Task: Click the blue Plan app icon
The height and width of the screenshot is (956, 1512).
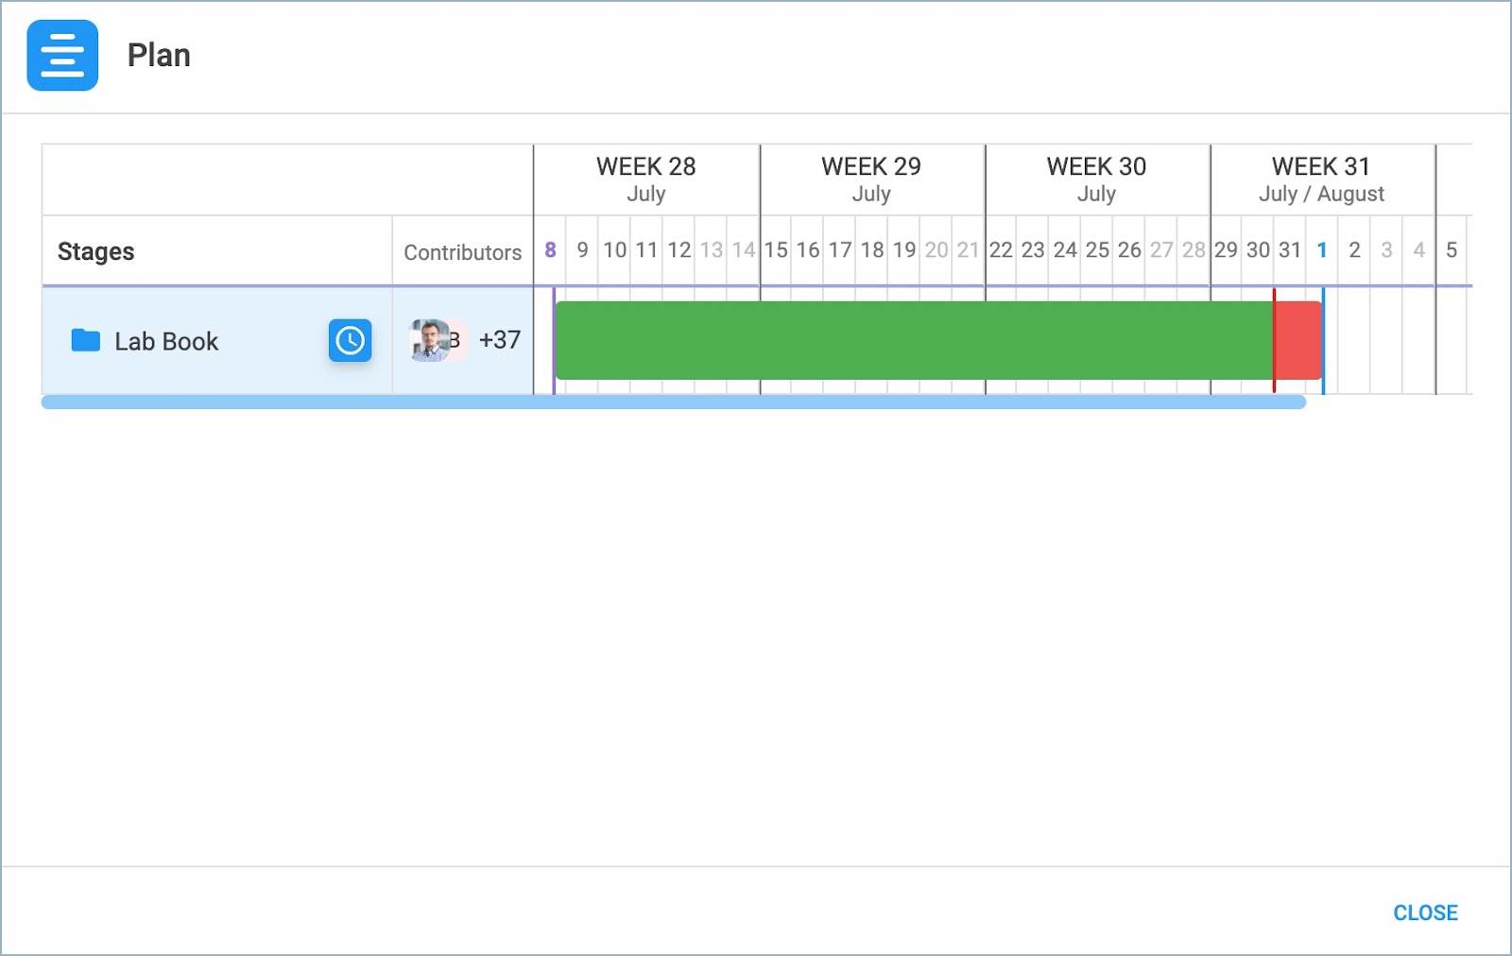Action: coord(62,55)
